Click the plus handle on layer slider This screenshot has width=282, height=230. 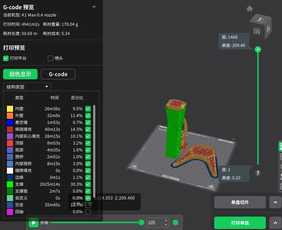[258, 49]
